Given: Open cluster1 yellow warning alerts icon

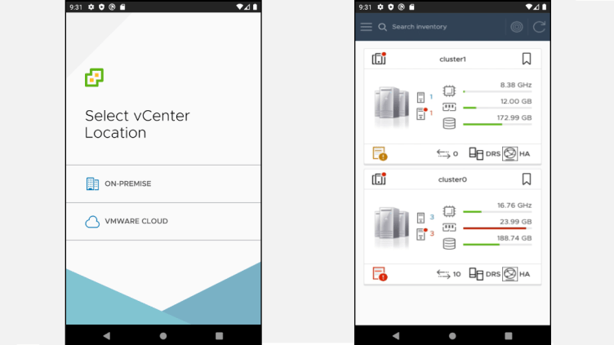Looking at the screenshot, I should point(380,153).
